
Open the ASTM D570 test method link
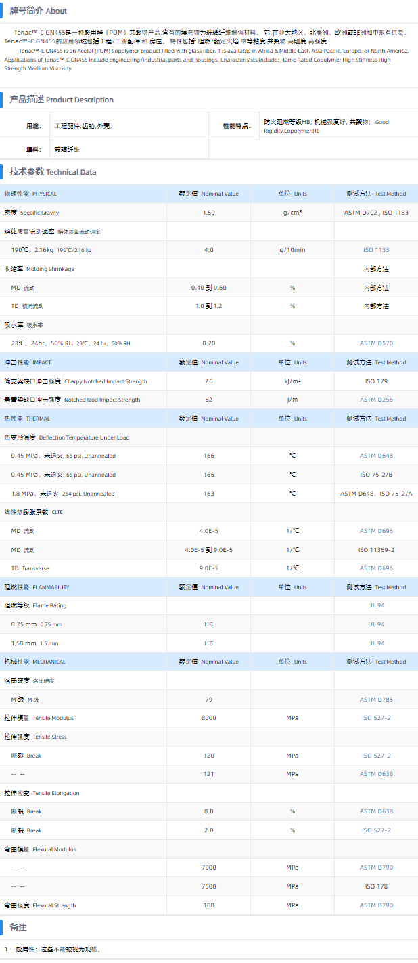(376, 343)
